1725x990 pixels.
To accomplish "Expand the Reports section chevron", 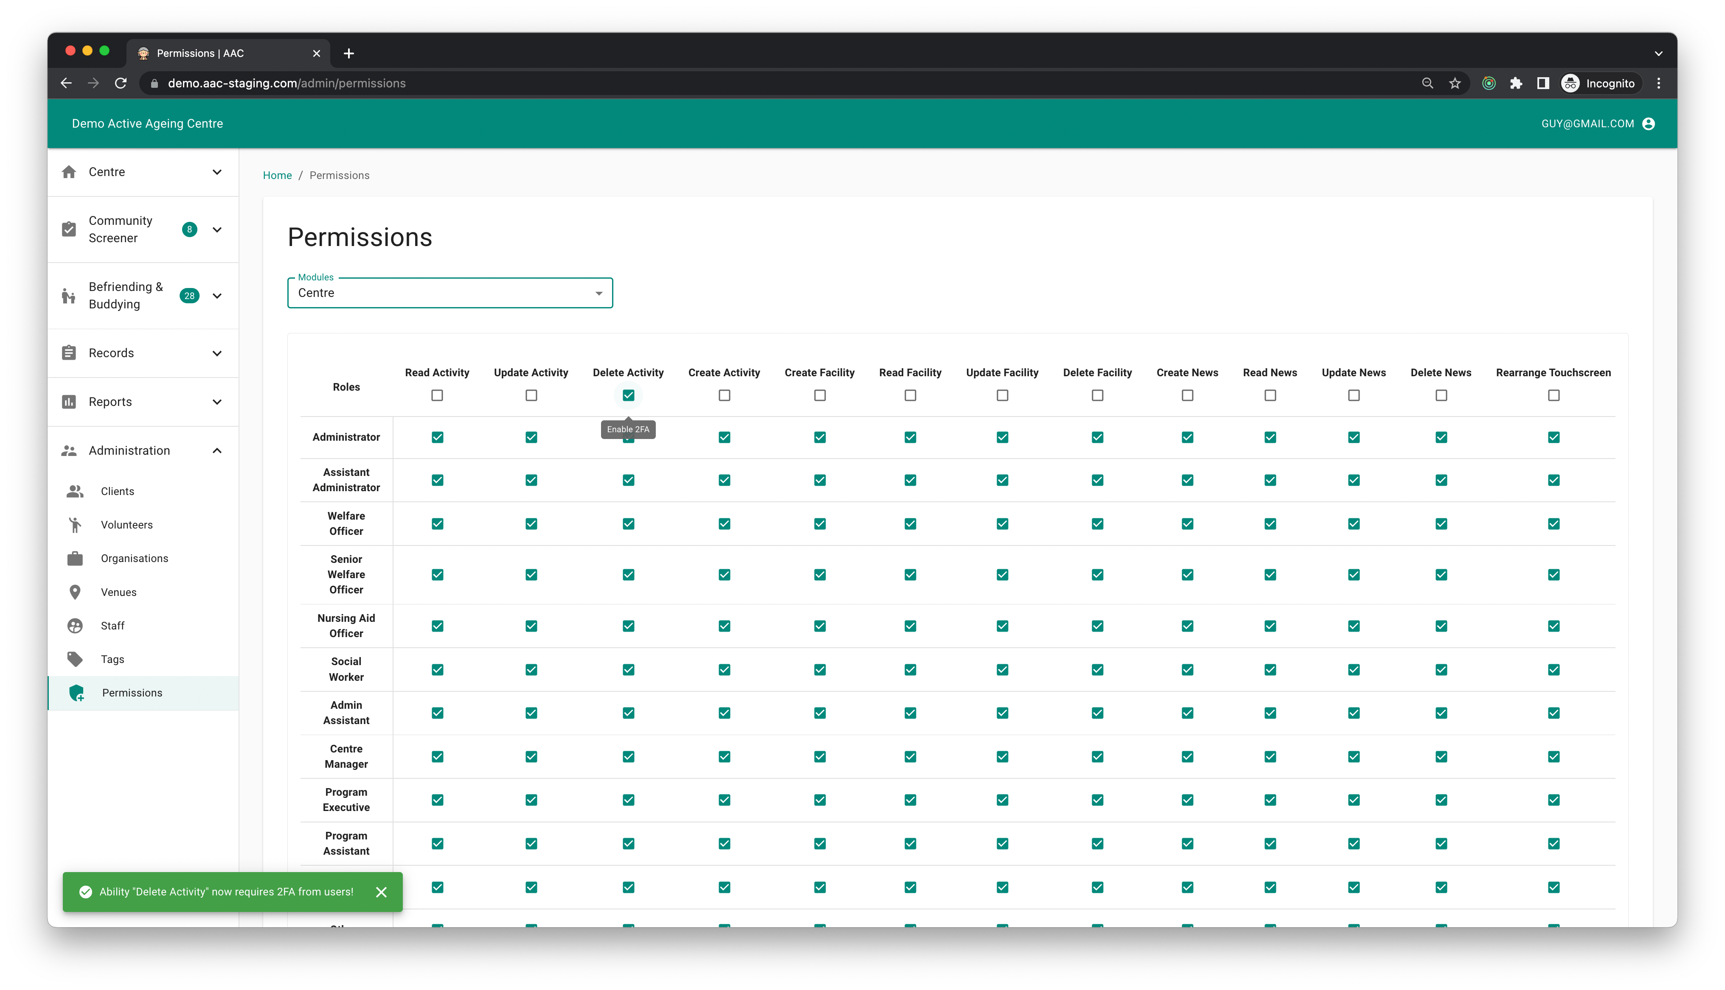I will (x=217, y=402).
